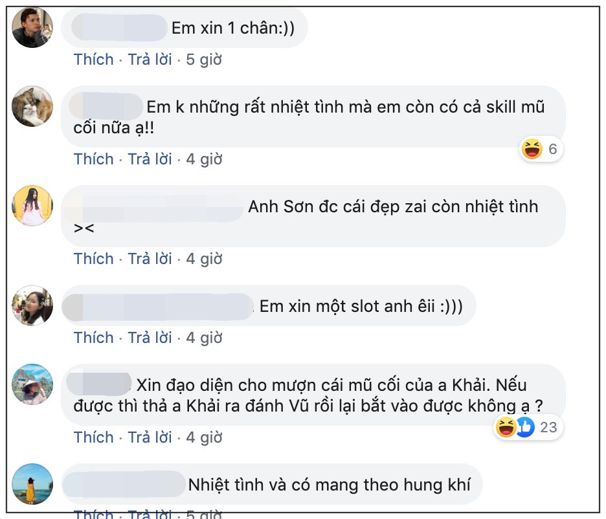606x519 pixels.
Task: Like the 'skill mũ cối' comment
Action: tap(93, 159)
